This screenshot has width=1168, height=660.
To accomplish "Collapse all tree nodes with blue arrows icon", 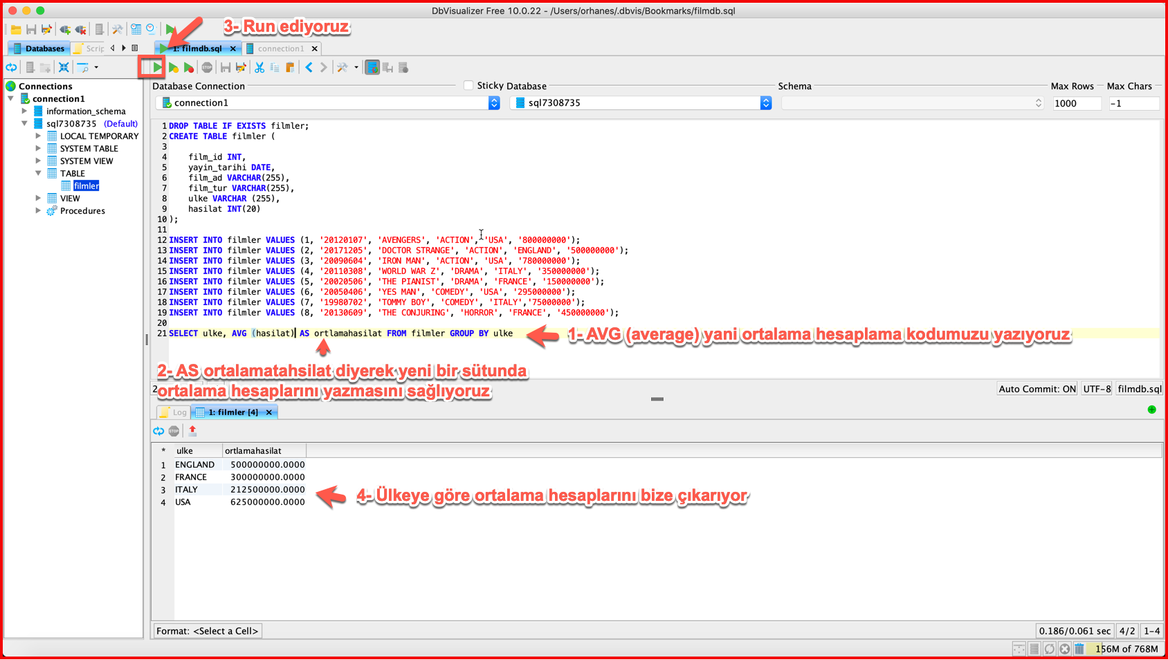I will (x=64, y=67).
